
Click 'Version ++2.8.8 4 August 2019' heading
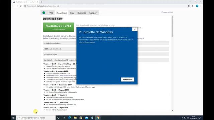click(x=56, y=90)
